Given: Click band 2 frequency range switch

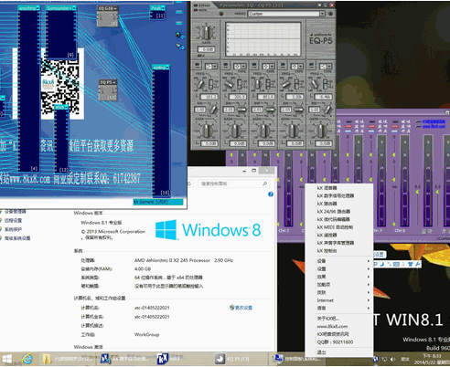Looking at the screenshot, I should click(x=240, y=84).
